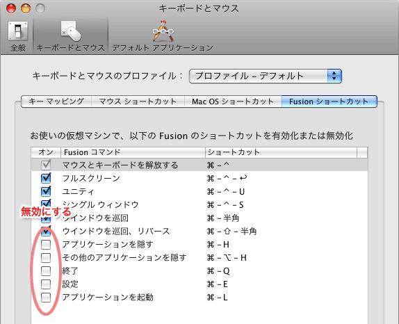Open the プロファイル - デフォルト profile dropdown
Viewport: 399px width, 324px height.
point(265,76)
